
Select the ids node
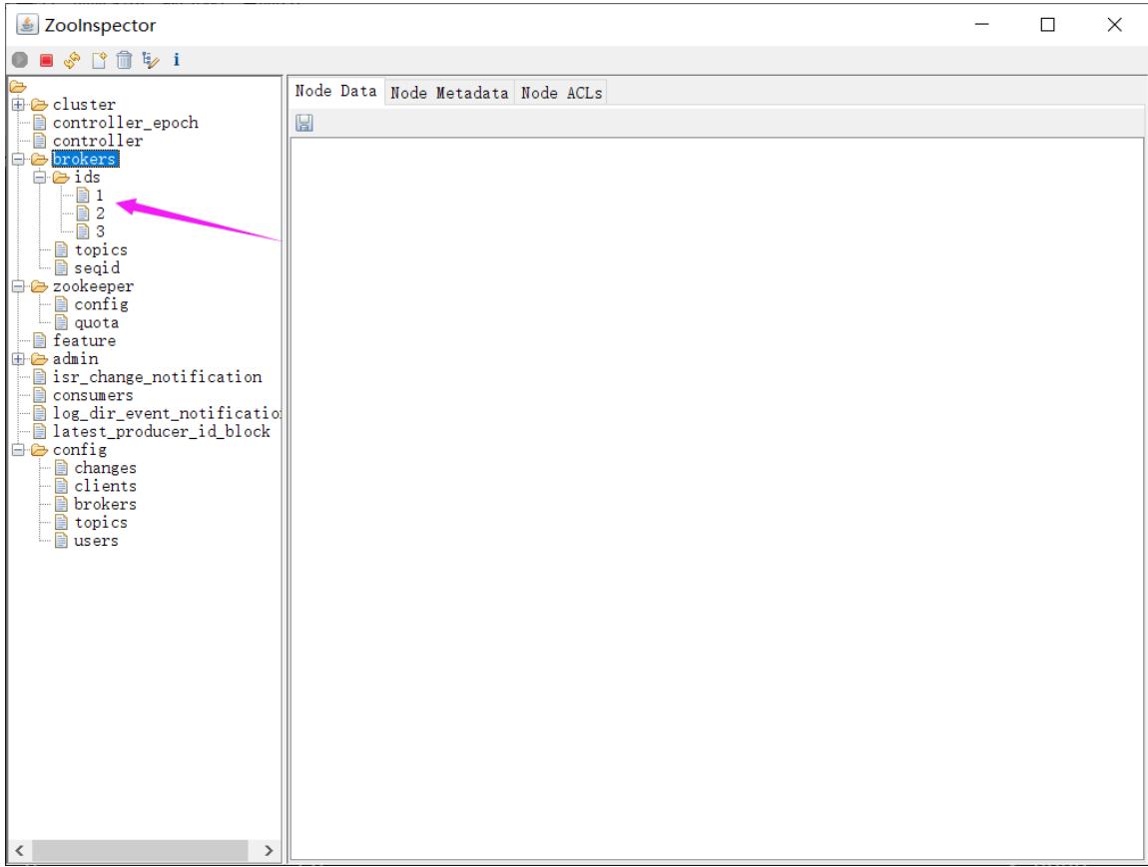tap(87, 177)
